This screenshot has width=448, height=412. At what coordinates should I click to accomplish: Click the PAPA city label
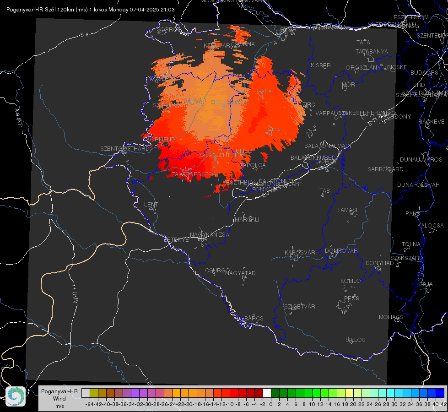pos(264,91)
